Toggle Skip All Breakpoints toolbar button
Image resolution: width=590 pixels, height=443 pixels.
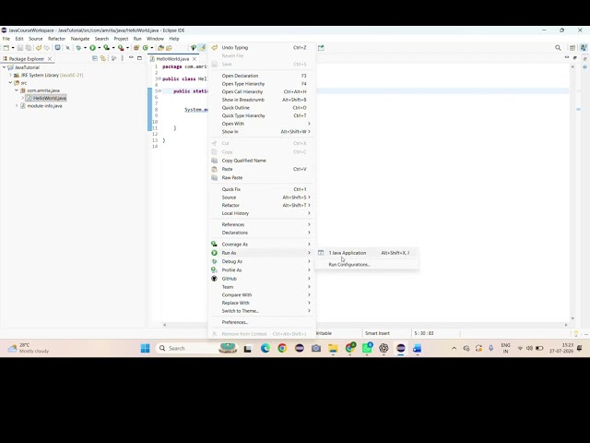click(67, 48)
